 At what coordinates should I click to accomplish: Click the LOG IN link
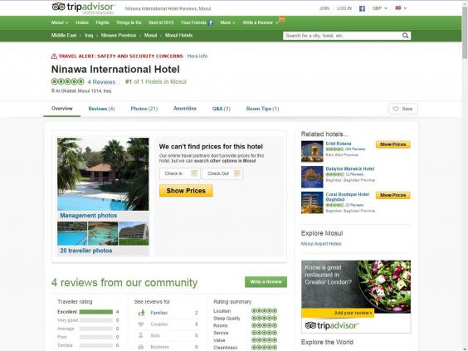pos(344,8)
